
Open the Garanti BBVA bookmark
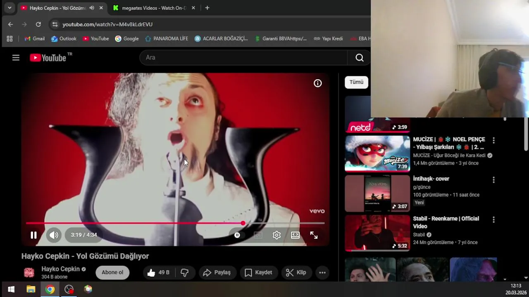(281, 39)
